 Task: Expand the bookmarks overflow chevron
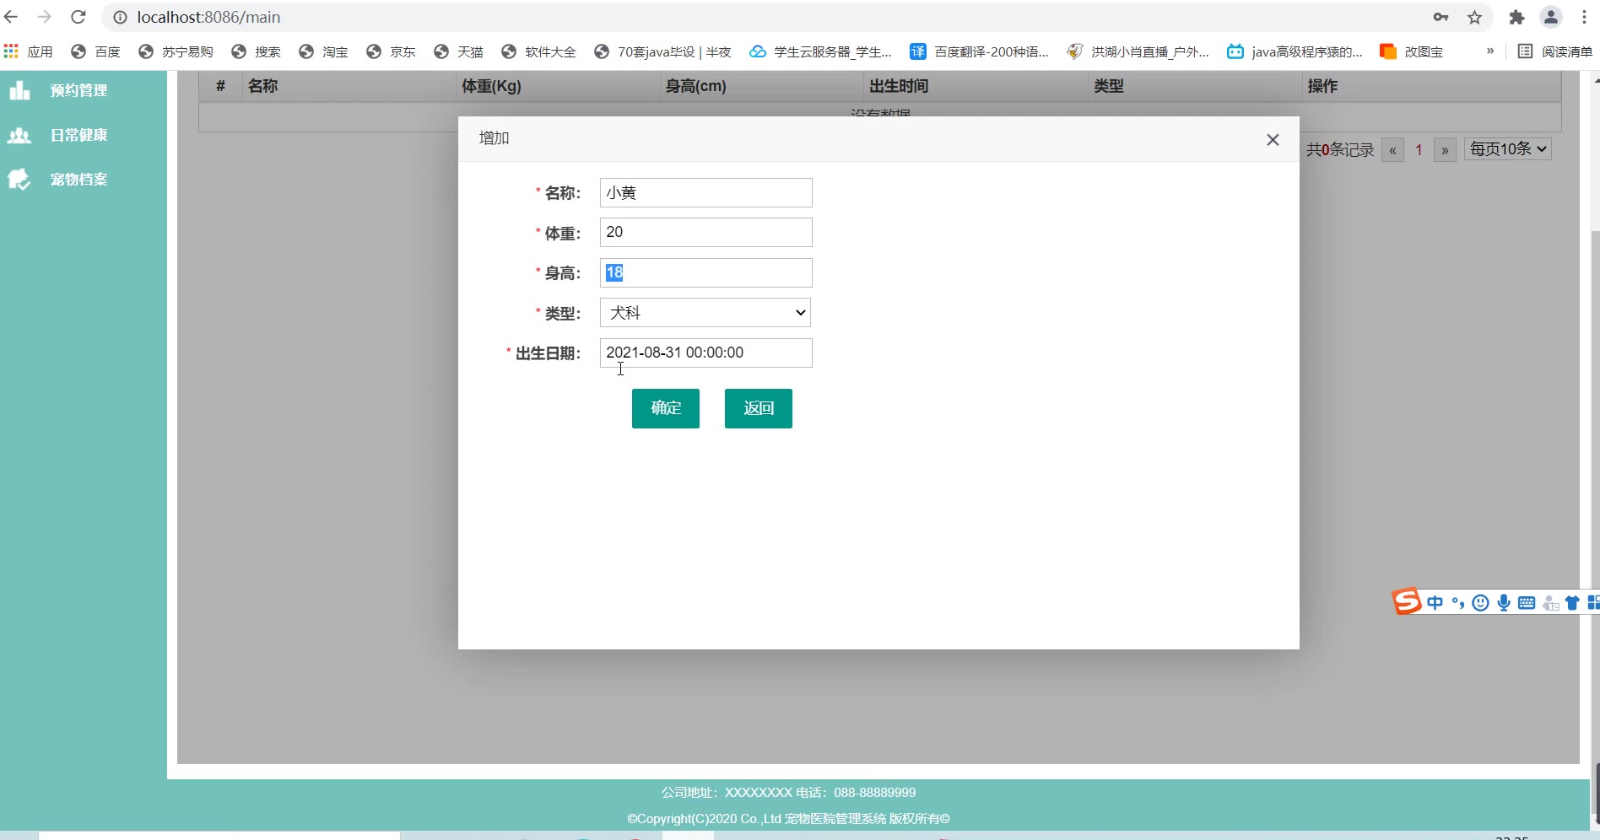coord(1490,51)
